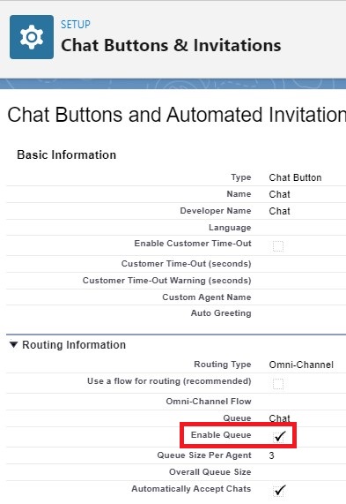
Task: Click the Chat Buttons and Automated Invitations heading
Action: tap(177, 115)
